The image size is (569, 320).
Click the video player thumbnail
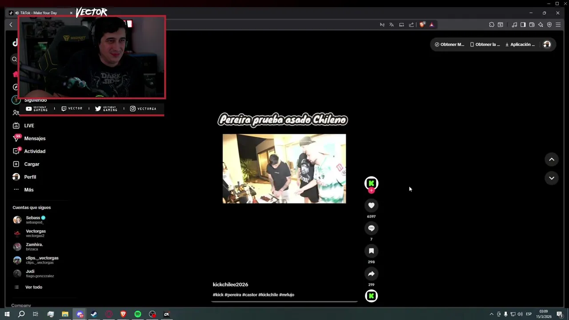pyautogui.click(x=284, y=168)
